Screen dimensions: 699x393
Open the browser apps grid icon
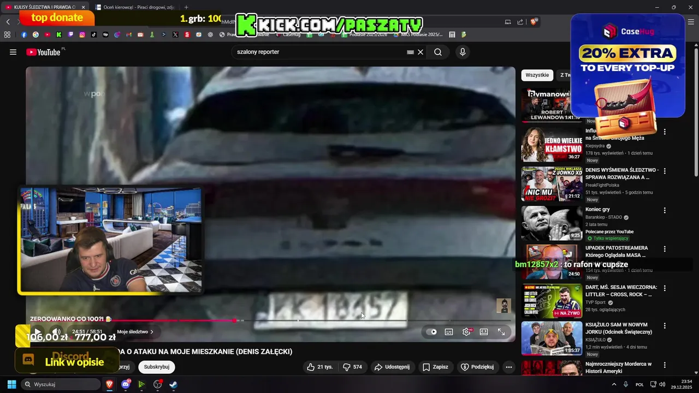(x=7, y=34)
